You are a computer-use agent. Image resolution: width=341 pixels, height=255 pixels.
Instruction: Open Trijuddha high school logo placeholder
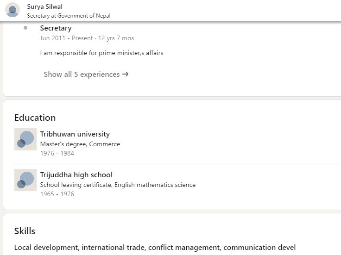[x=25, y=180]
